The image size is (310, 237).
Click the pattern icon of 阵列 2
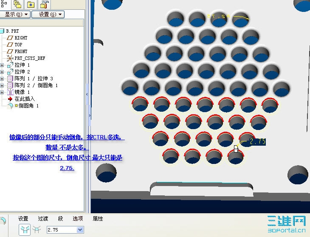coord(10,85)
